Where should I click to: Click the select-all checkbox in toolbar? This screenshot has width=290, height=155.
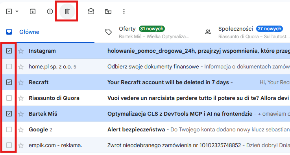(9, 11)
